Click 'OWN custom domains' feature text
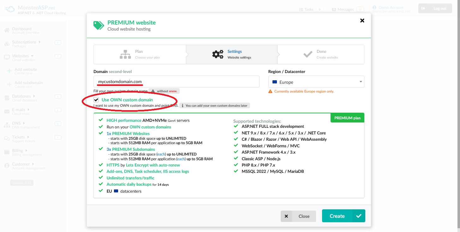 pyautogui.click(x=150, y=127)
